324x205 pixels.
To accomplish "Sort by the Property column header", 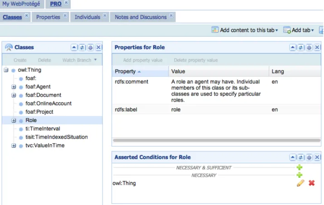I will (140, 71).
